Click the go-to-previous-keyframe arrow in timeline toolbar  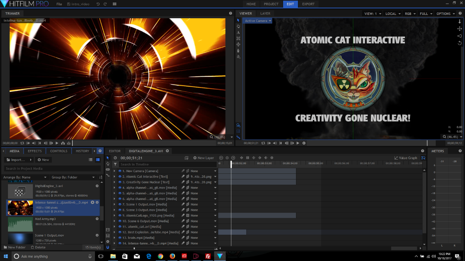coord(221,158)
